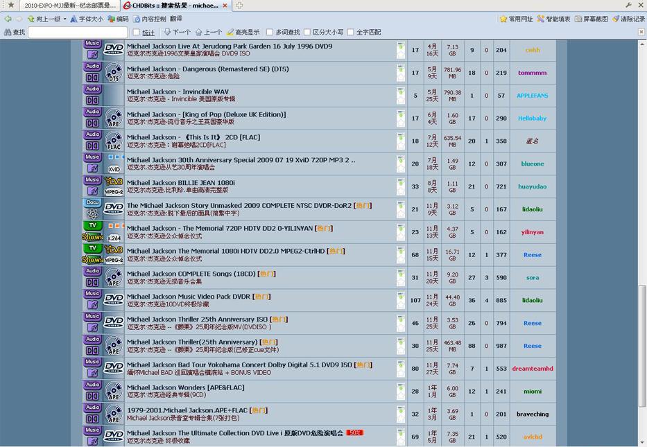
Task: Open King of Pop Deluxe UK Edition link
Action: 207,114
